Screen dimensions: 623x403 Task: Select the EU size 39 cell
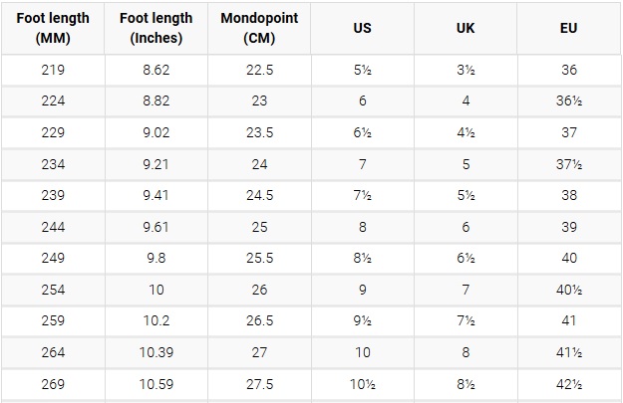[x=569, y=227]
